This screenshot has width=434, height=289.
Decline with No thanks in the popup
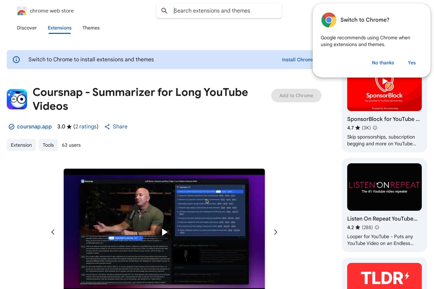[x=383, y=63]
